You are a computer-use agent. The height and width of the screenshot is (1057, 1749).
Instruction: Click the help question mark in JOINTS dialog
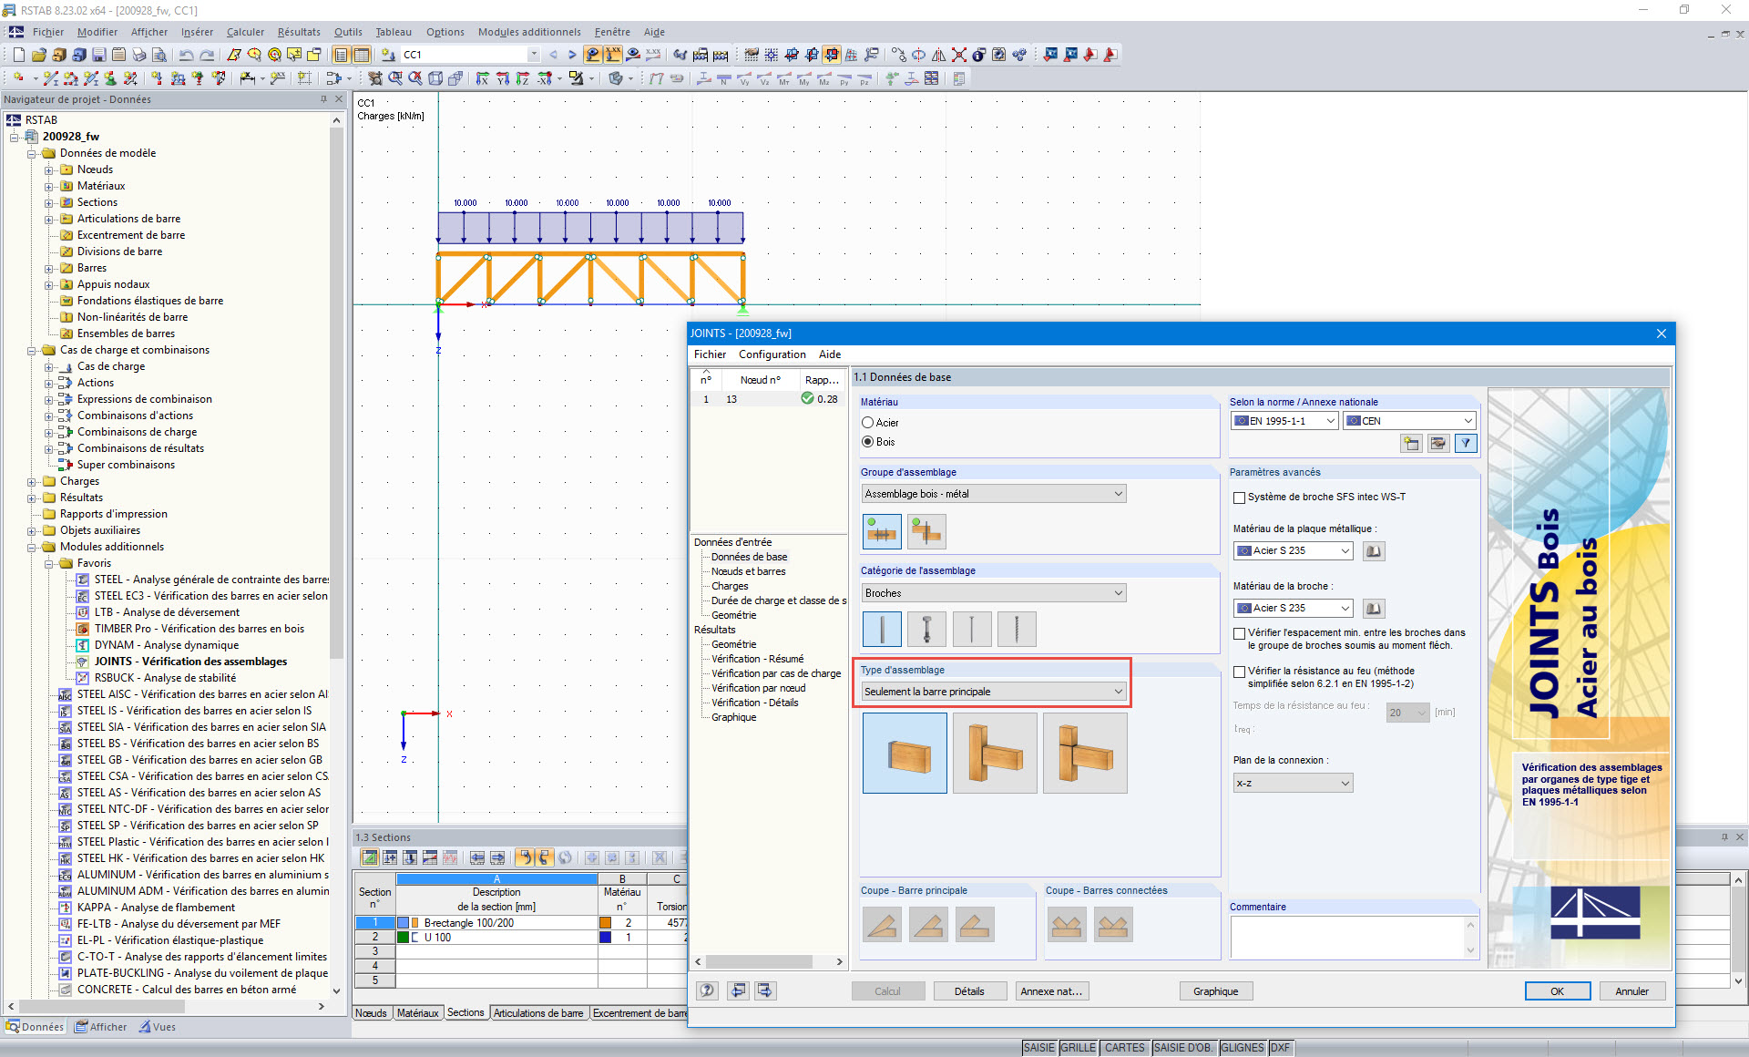click(x=707, y=990)
